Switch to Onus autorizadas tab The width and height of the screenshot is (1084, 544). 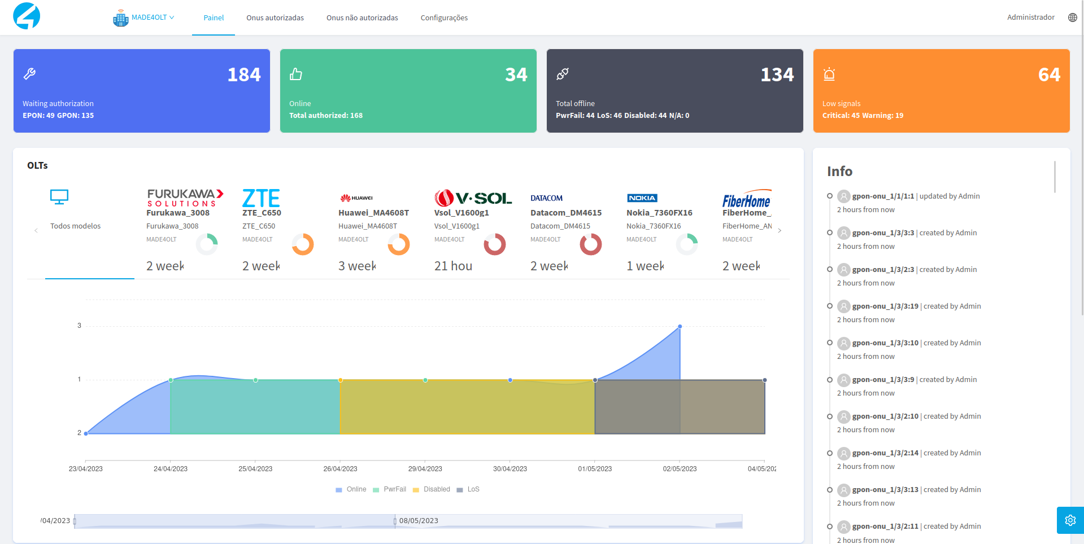[x=275, y=17]
